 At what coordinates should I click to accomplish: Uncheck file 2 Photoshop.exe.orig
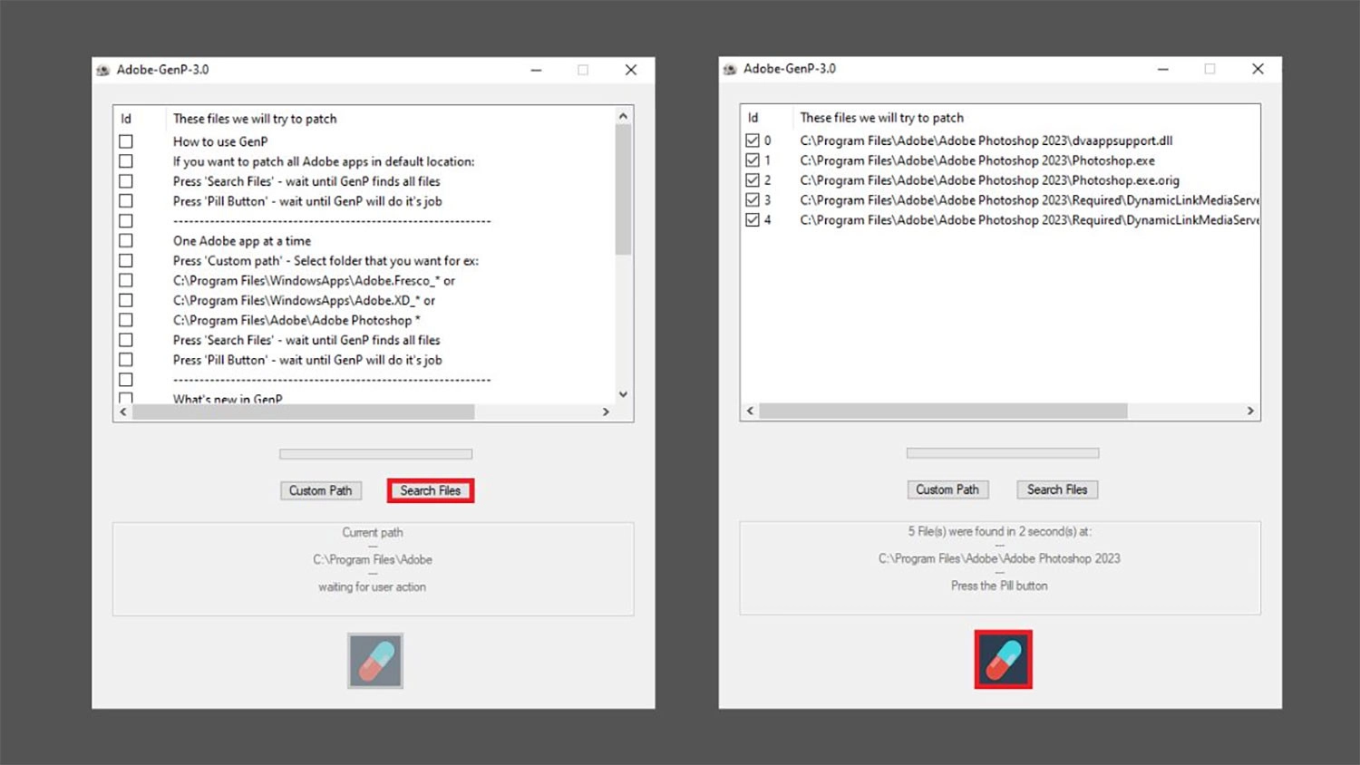point(753,180)
